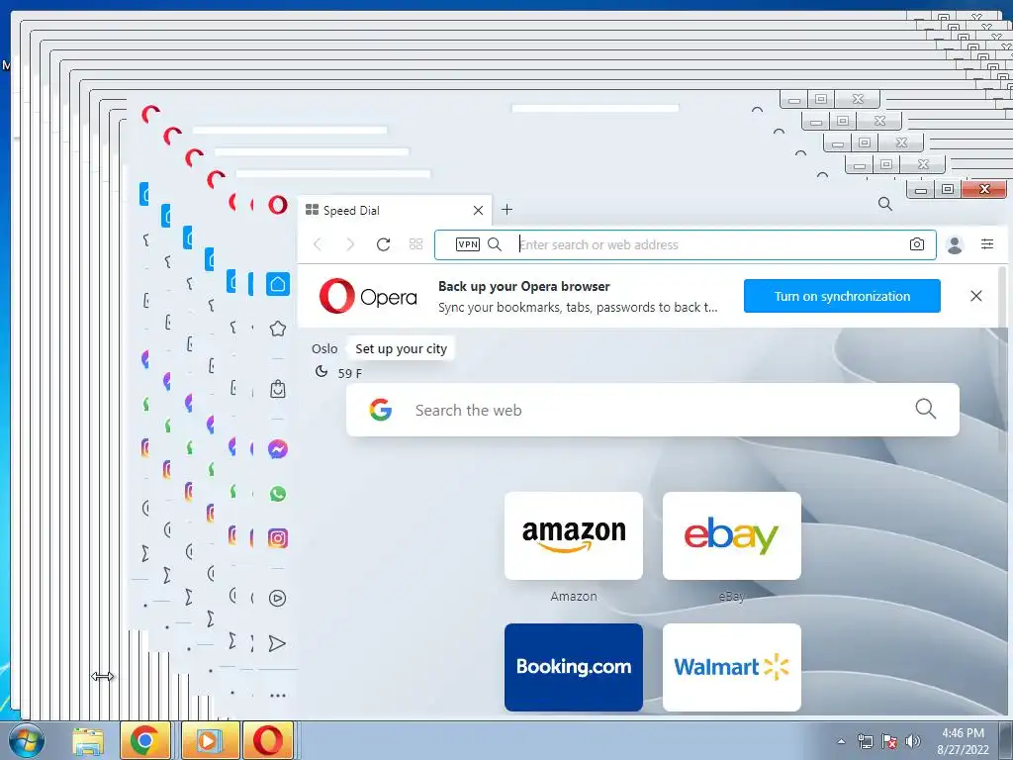Open Windows Explorer from the taskbar
Screen dimensions: 1013x760
click(x=88, y=741)
